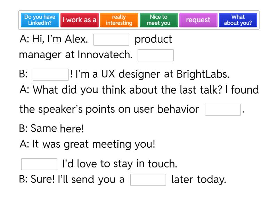Click the blue "Do you have LinkedIn?" tile
The image size is (278, 208).
click(40, 20)
